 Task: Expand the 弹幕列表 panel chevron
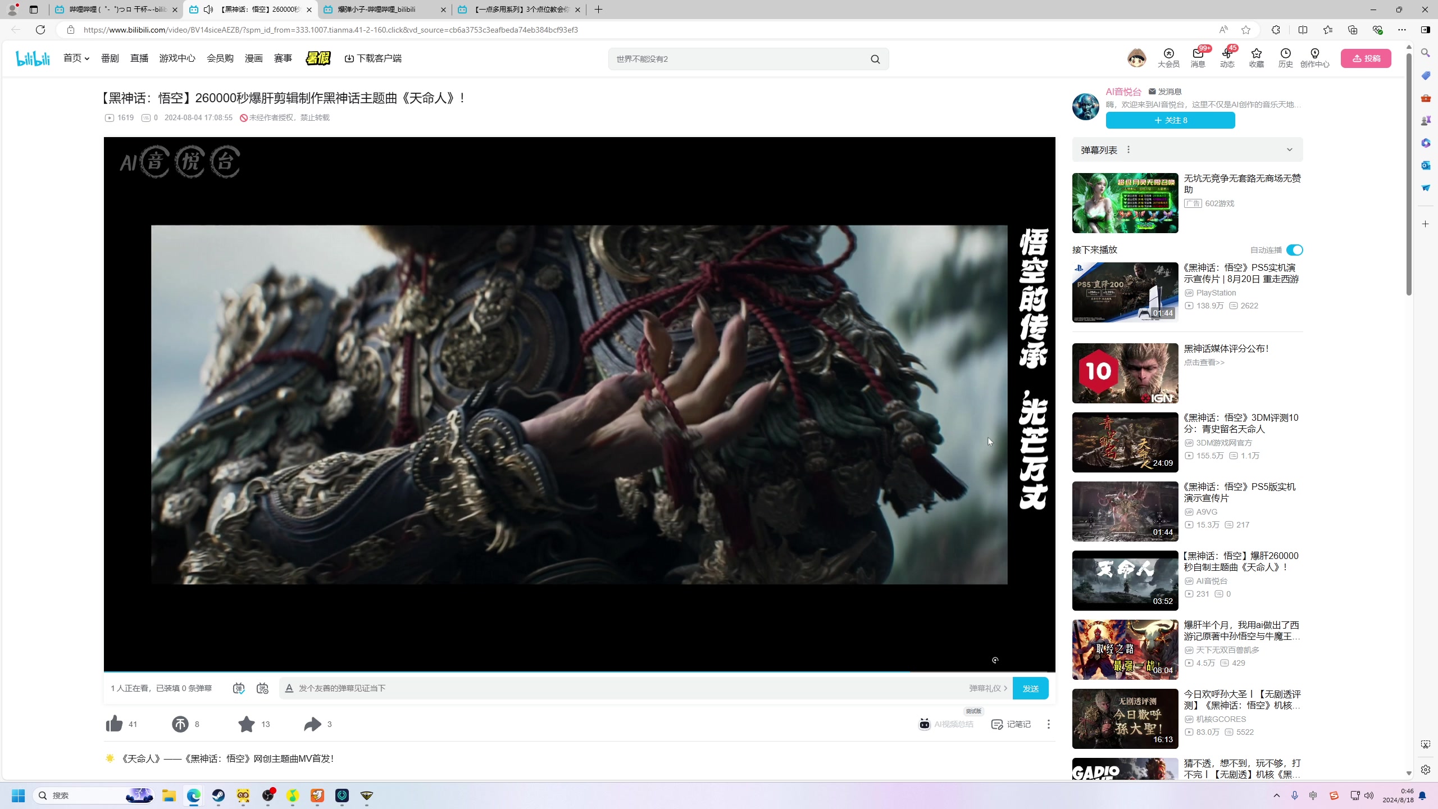(1290, 149)
